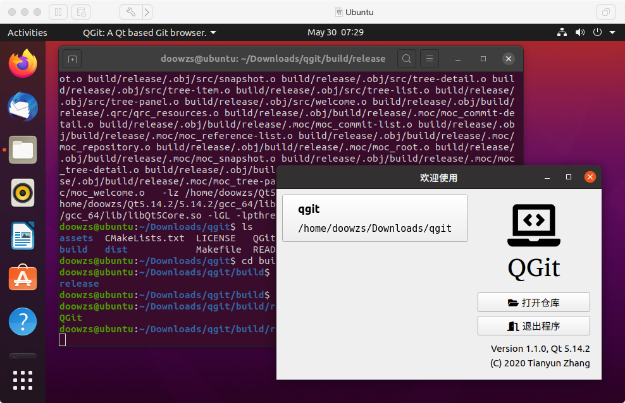Click the terminal cursor block

(x=62, y=340)
